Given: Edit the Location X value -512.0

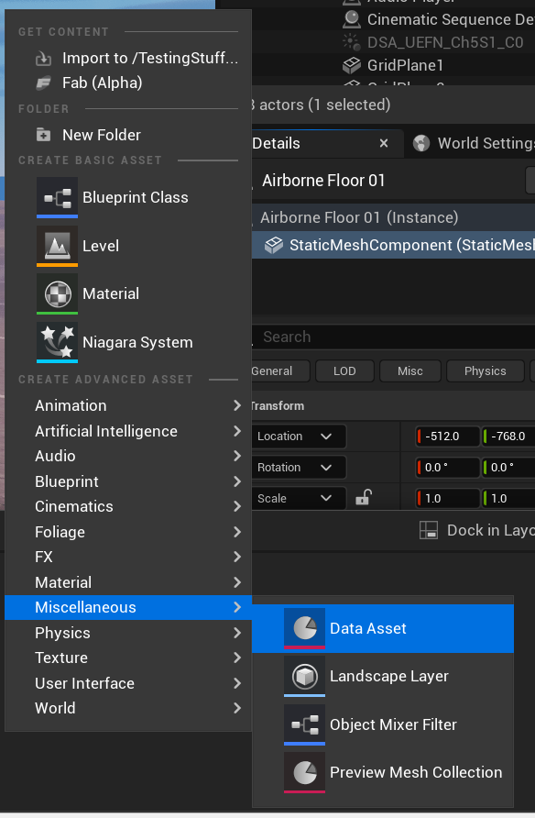Looking at the screenshot, I should [447, 437].
